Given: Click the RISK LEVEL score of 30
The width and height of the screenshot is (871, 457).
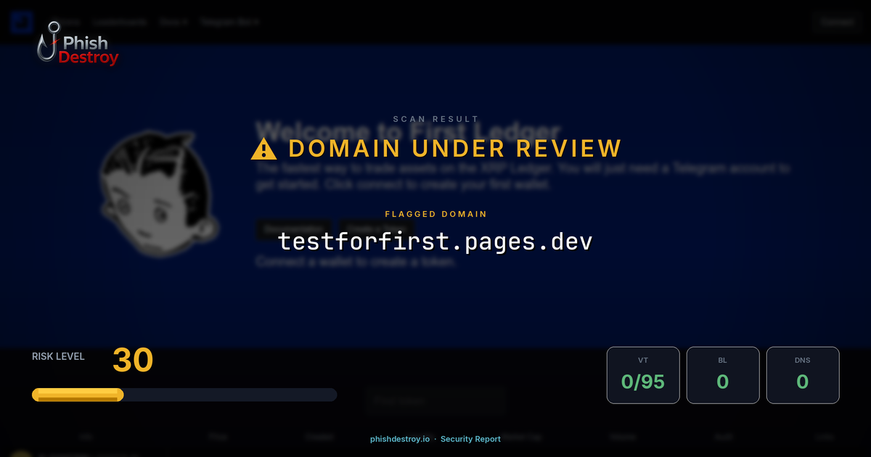Looking at the screenshot, I should pyautogui.click(x=133, y=360).
